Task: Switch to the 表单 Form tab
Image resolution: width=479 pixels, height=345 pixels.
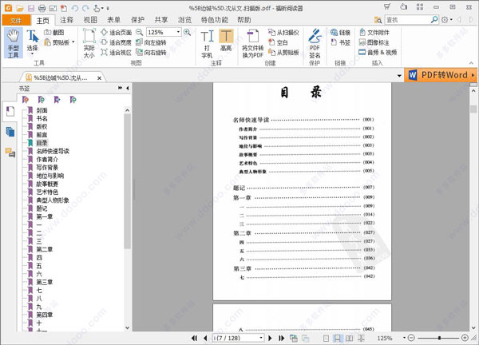Action: tap(113, 20)
